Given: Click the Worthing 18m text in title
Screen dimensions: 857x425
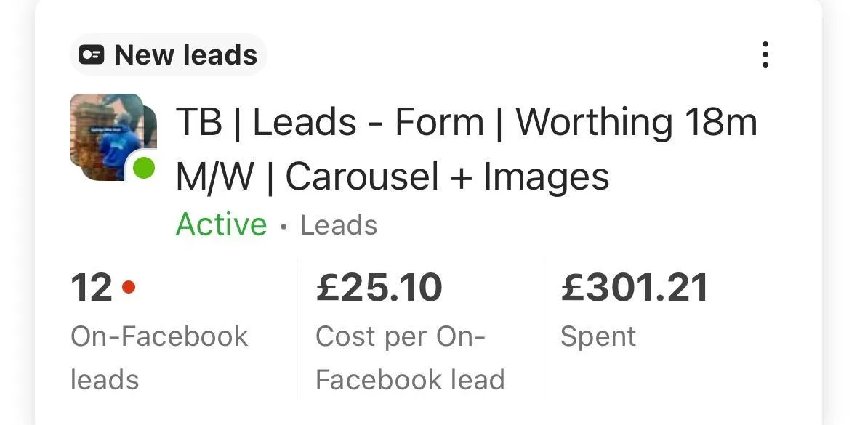Looking at the screenshot, I should click(x=636, y=122).
